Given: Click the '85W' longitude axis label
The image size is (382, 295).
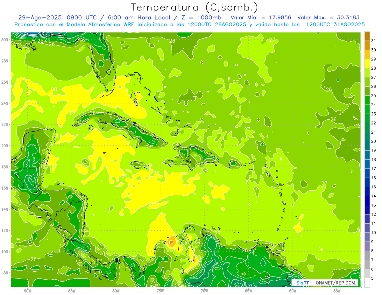Looking at the screenshot, I should click(72, 291).
